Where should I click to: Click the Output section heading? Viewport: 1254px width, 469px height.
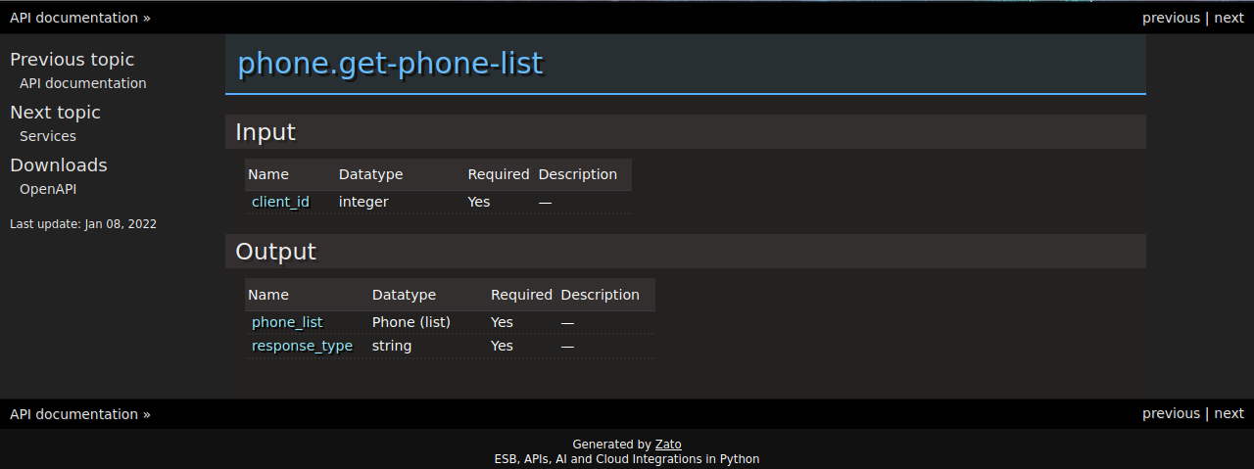pyautogui.click(x=276, y=252)
